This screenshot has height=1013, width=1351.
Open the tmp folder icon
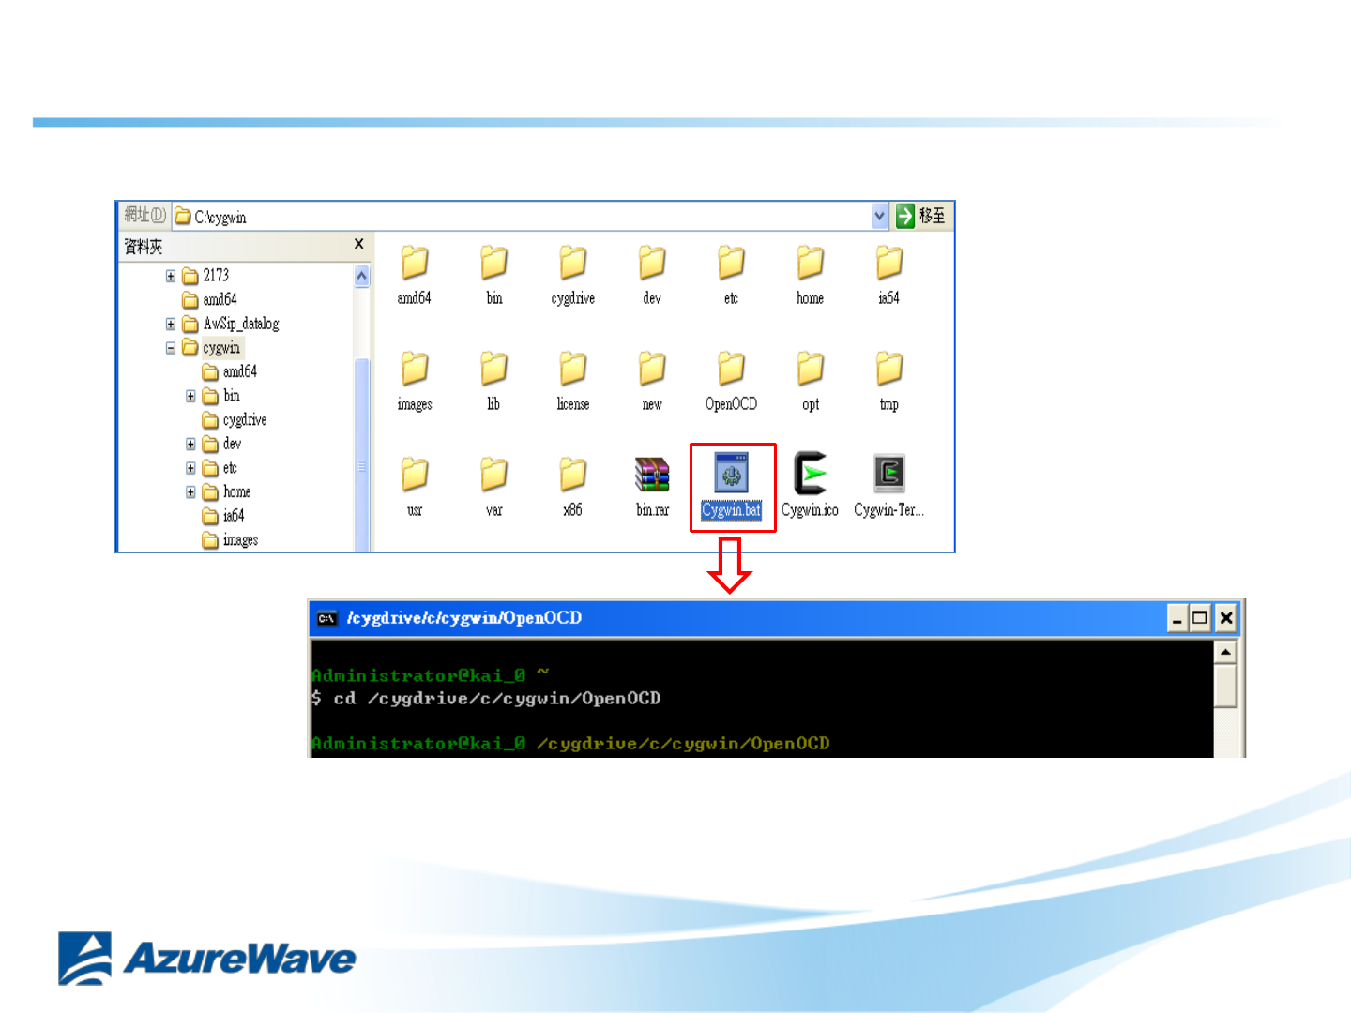(x=888, y=370)
